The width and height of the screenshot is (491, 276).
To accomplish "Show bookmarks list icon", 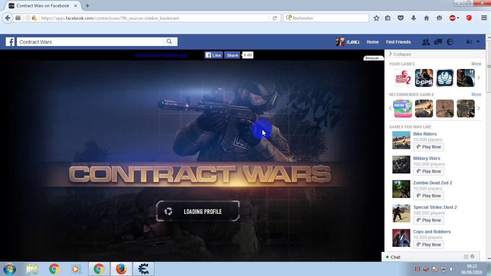I will coord(388,18).
